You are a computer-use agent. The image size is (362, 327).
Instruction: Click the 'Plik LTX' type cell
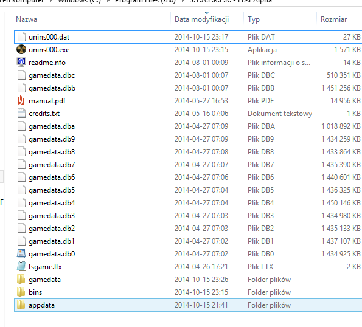(260, 267)
